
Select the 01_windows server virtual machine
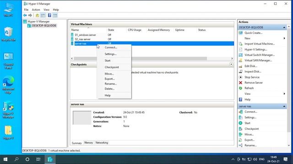tap(86, 35)
